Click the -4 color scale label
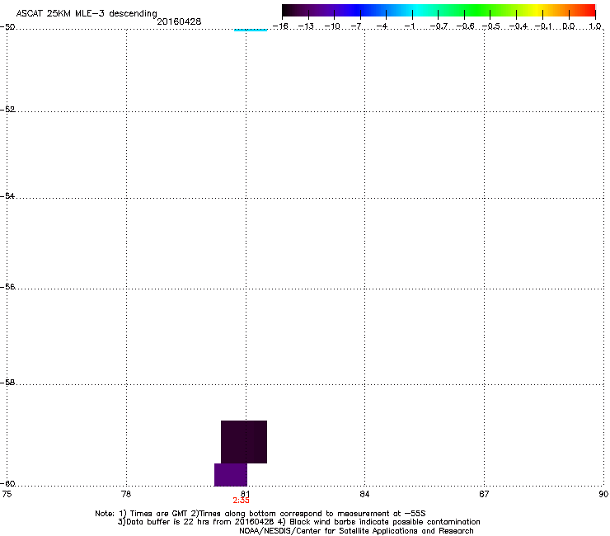610x536 pixels. (382, 26)
